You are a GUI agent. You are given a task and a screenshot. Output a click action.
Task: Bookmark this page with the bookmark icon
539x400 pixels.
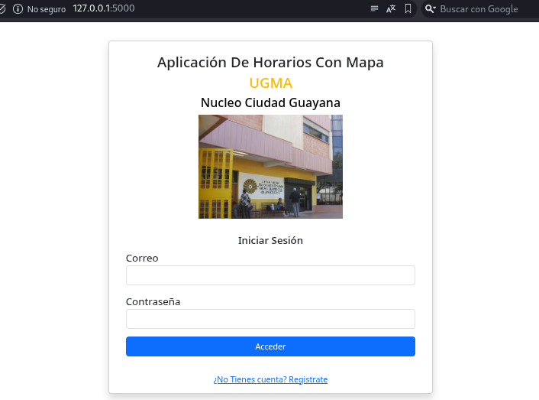[x=408, y=8]
